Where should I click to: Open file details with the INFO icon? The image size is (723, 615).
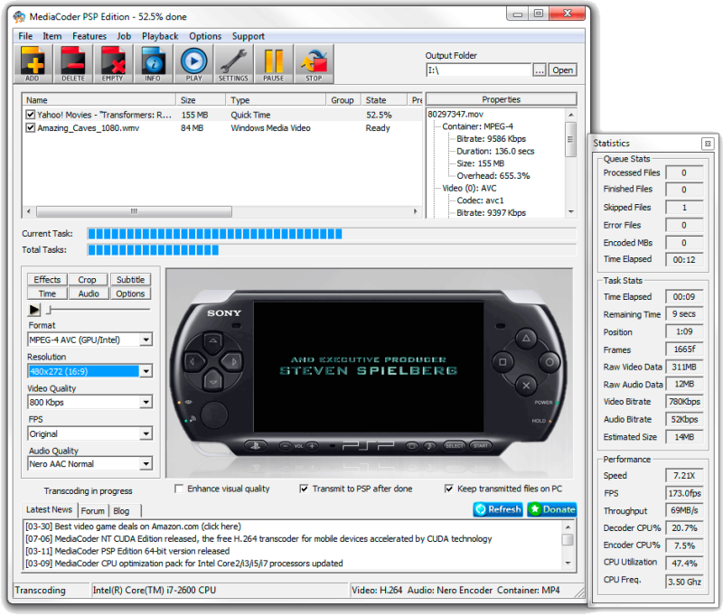(153, 63)
